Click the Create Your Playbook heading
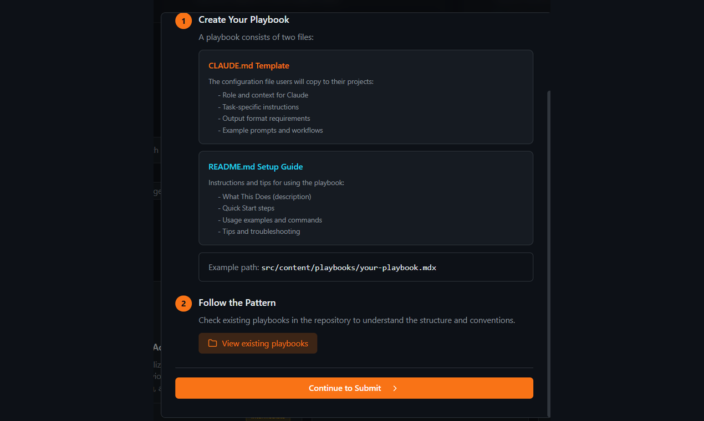This screenshot has width=704, height=421. pos(244,19)
